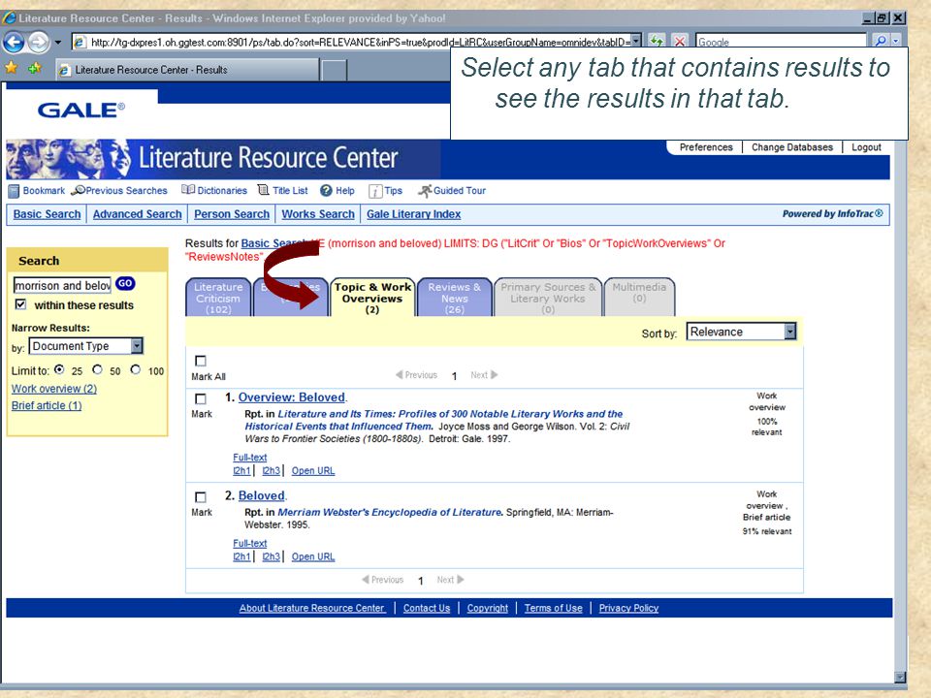
Task: Click Open URL under Overview: Beloved
Action: (313, 471)
